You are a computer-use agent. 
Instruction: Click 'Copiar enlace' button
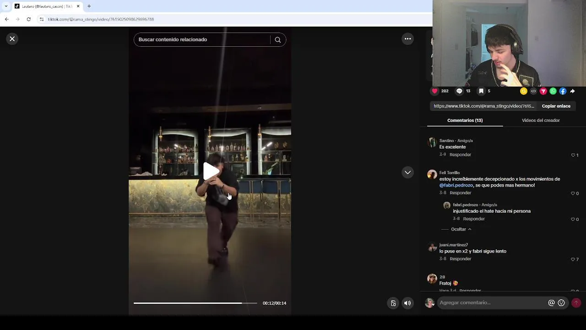(556, 106)
